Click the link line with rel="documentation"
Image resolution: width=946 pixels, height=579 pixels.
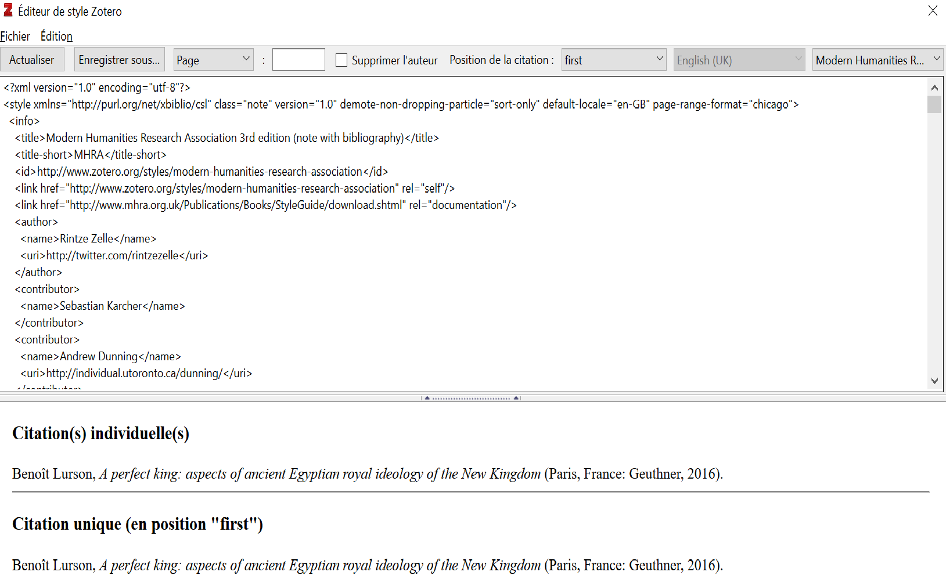coord(266,205)
